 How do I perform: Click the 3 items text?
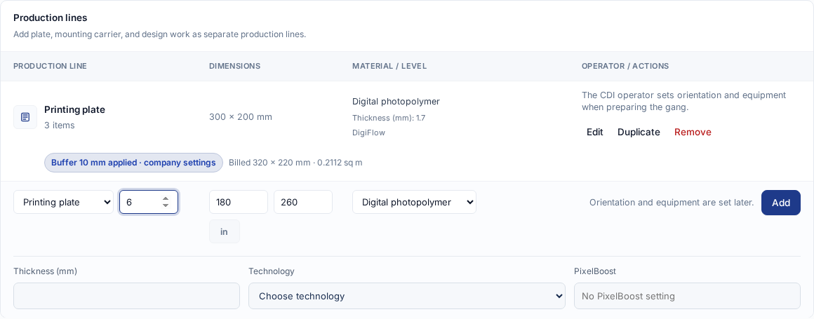pos(59,125)
